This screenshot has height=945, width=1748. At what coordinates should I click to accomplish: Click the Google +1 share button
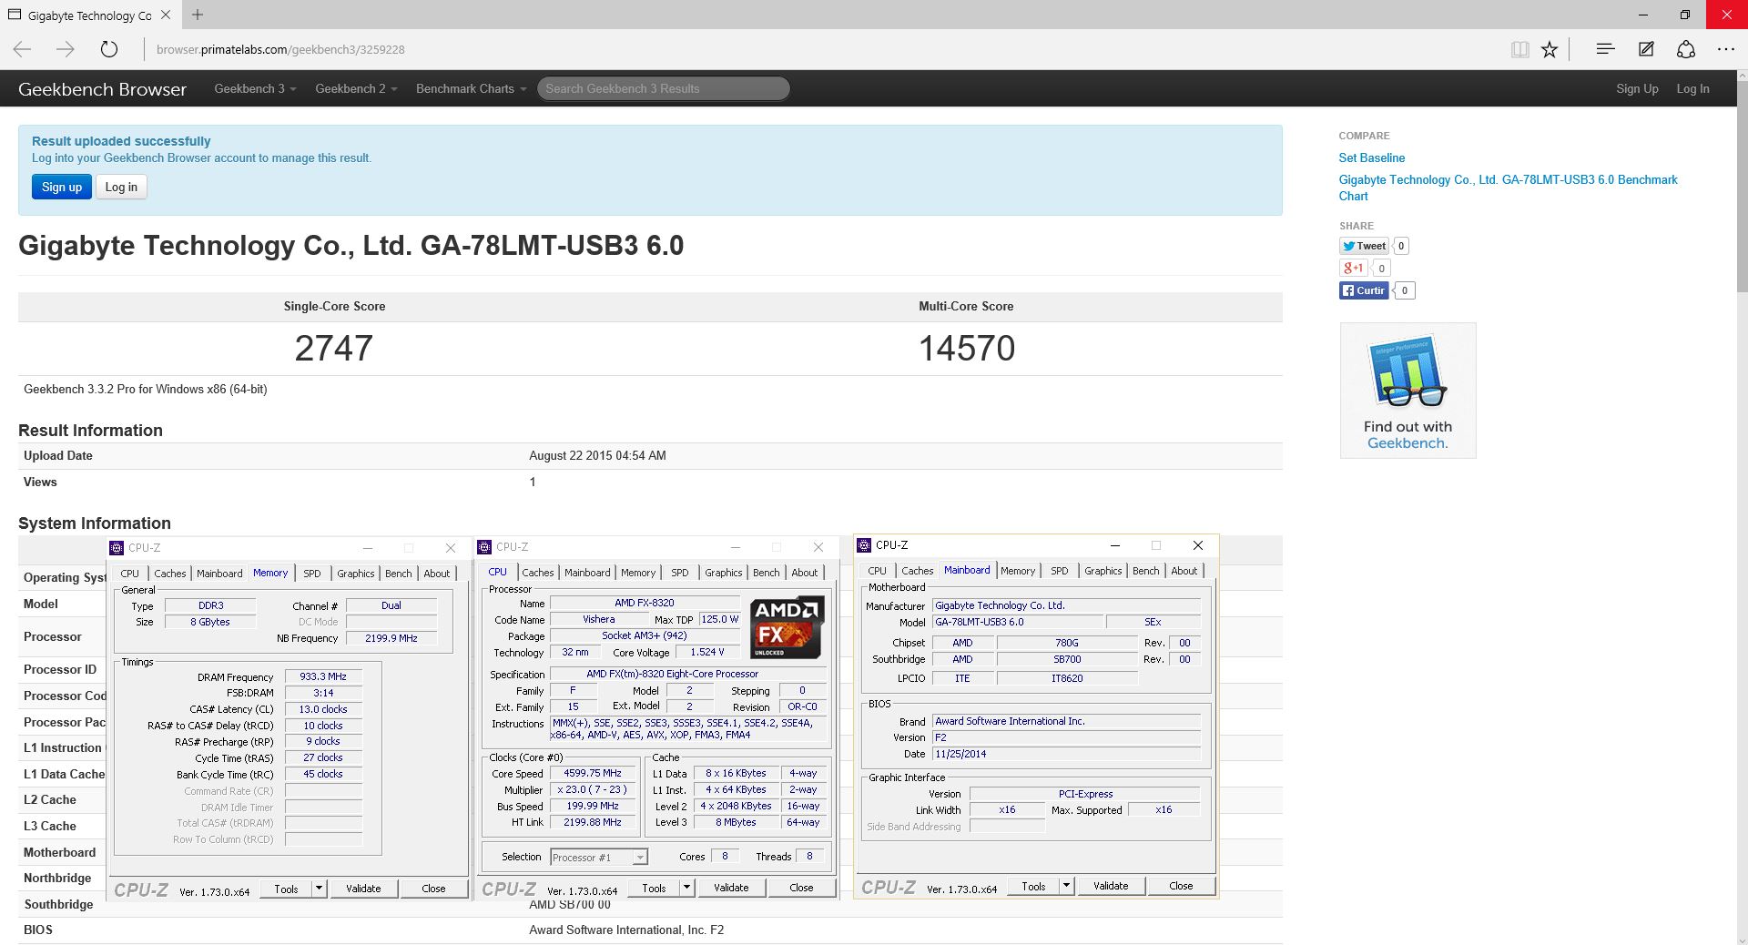click(x=1353, y=268)
